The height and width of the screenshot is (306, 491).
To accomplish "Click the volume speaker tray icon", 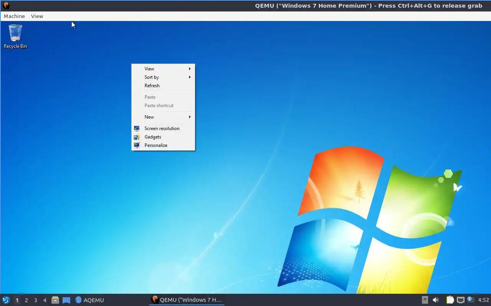I will point(436,300).
